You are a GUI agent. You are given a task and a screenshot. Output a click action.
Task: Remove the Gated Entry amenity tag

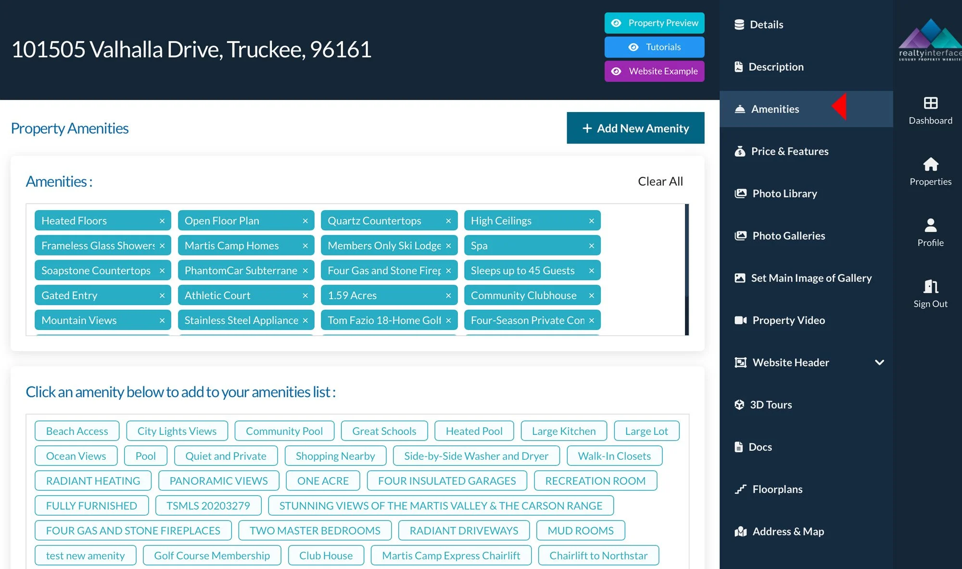click(x=162, y=296)
